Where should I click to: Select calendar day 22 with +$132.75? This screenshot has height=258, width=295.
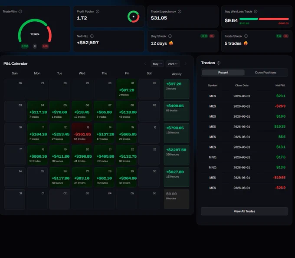(x=127, y=155)
